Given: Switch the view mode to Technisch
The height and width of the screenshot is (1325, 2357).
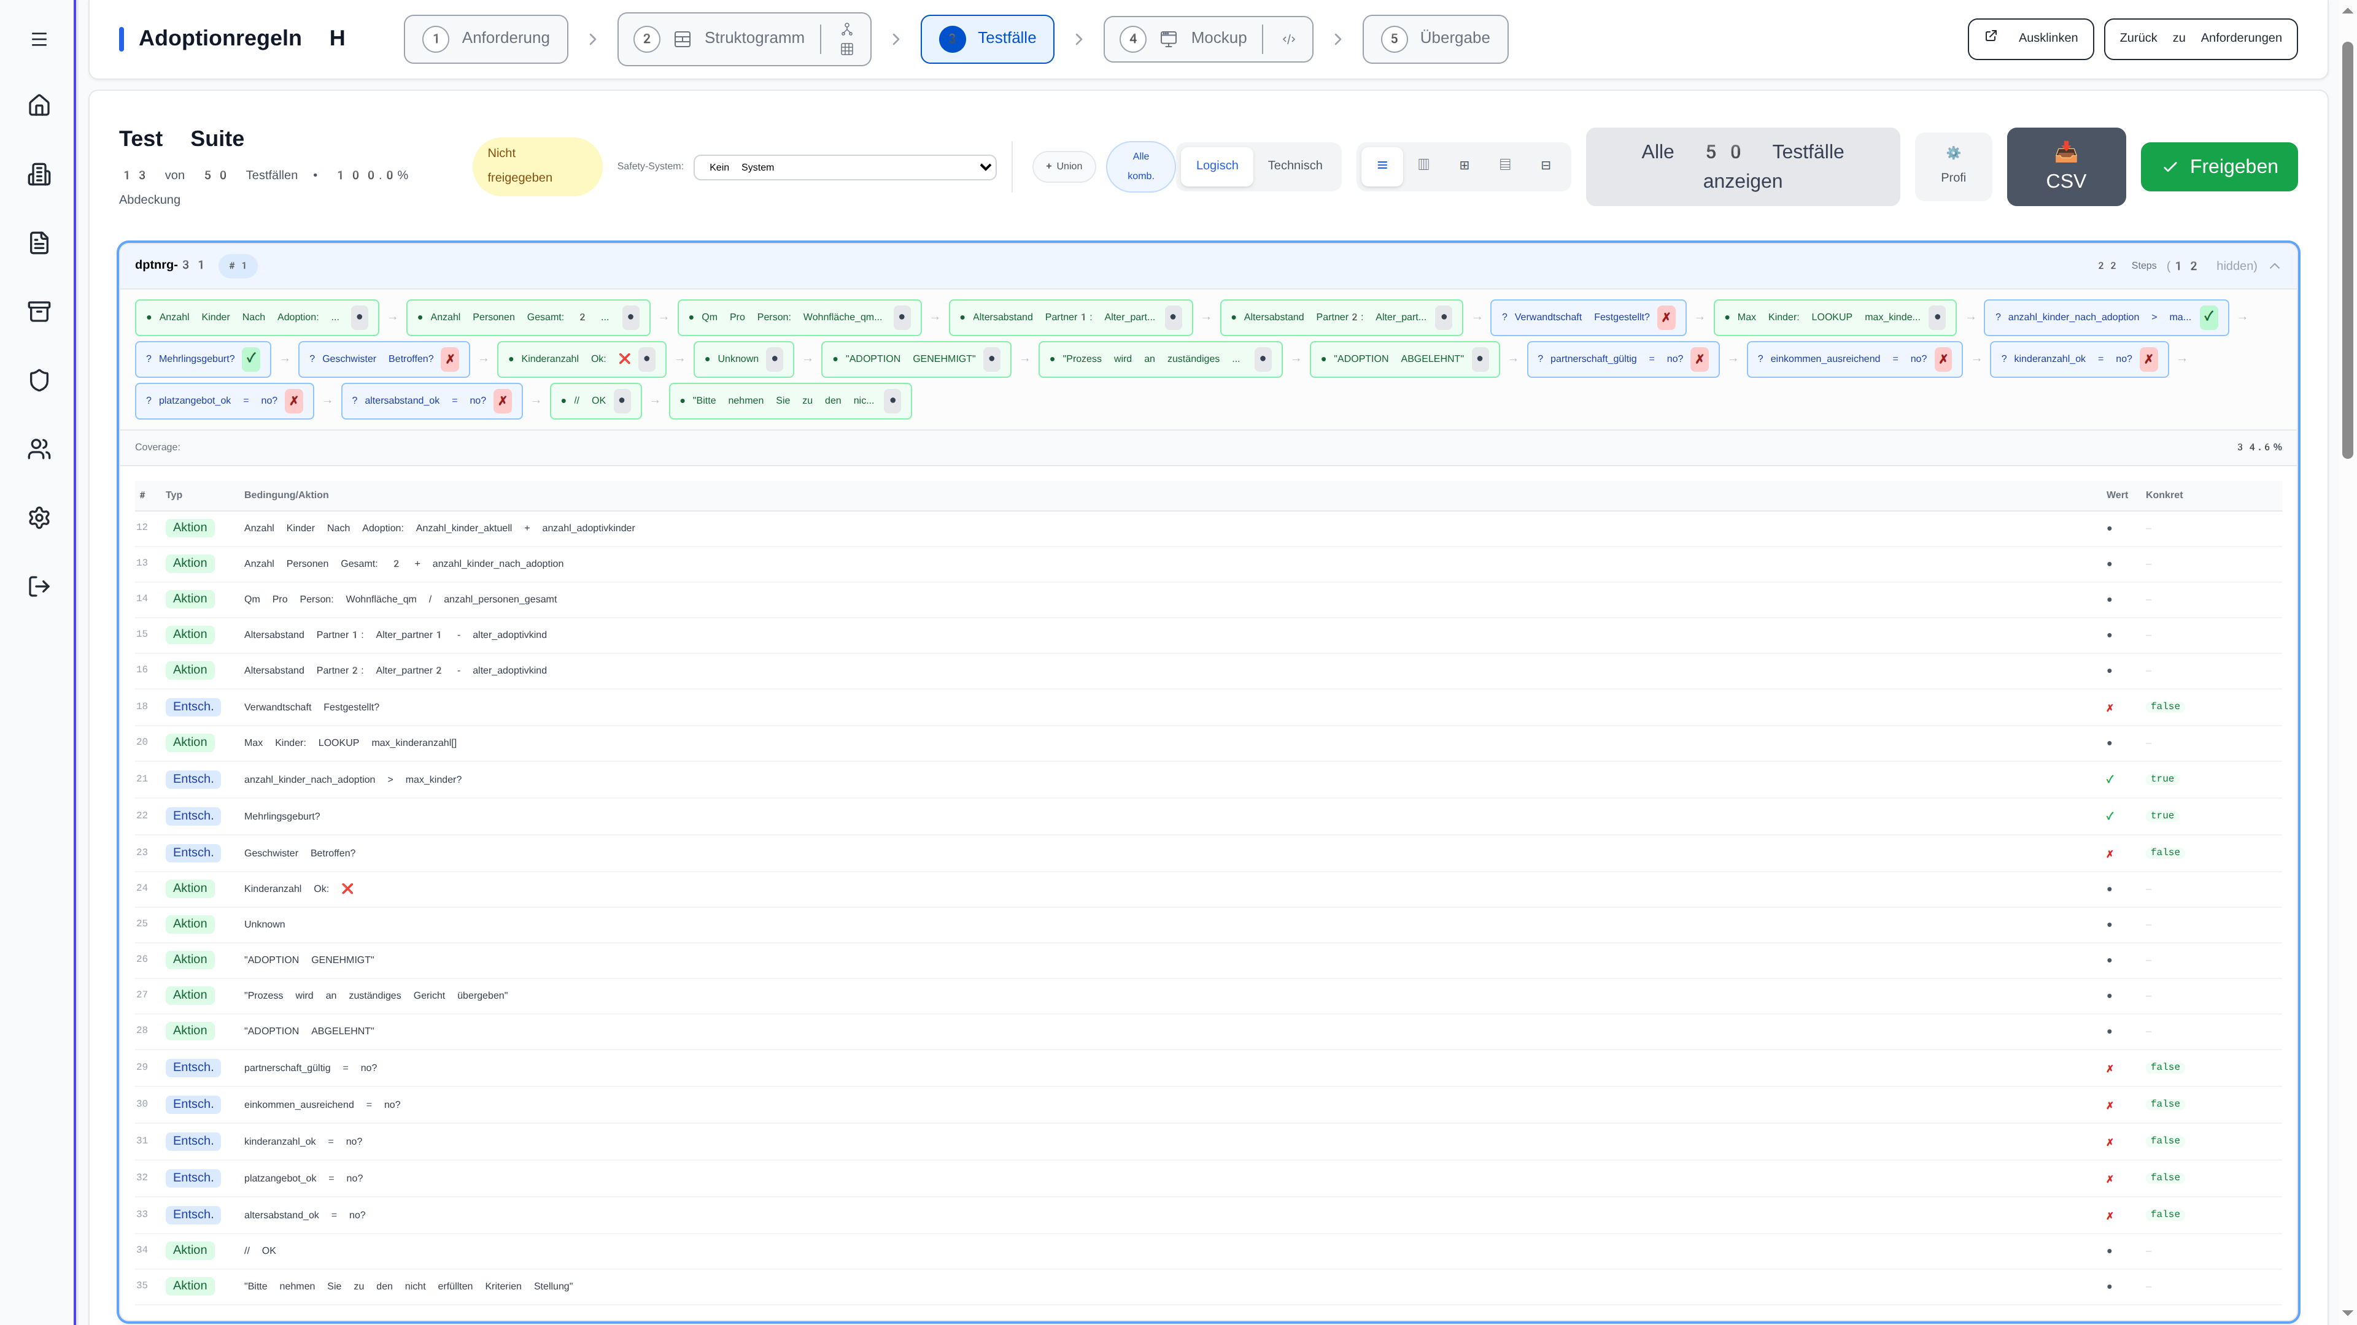Looking at the screenshot, I should (x=1296, y=166).
